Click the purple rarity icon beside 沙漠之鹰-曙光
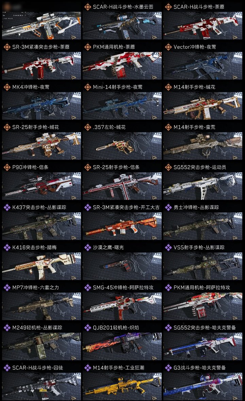 [x=87, y=247]
